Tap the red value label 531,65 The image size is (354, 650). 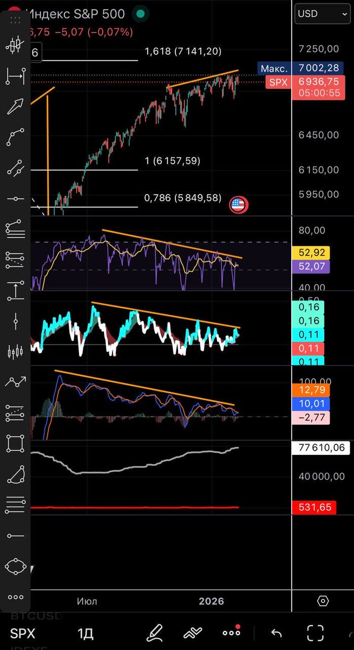314,508
